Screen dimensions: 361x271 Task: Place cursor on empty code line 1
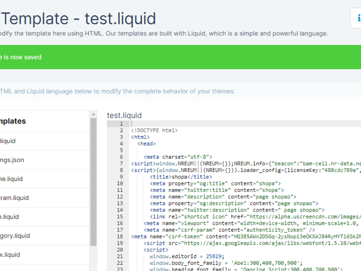pos(245,124)
